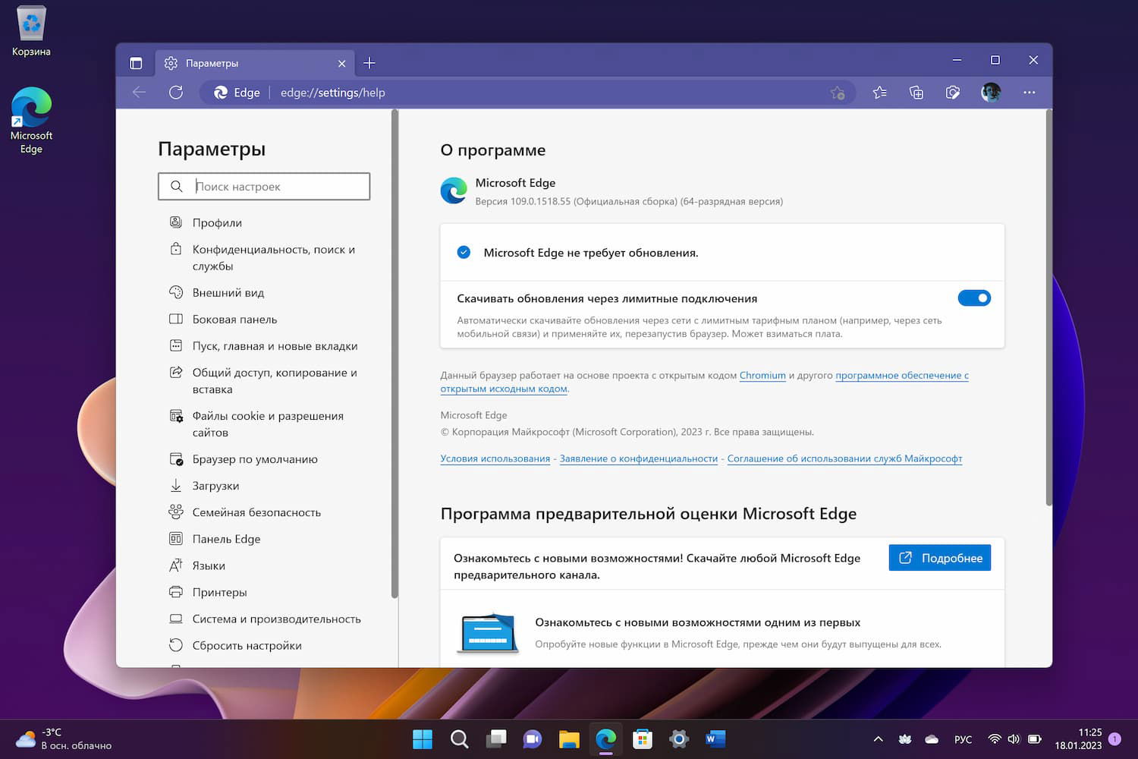1138x759 pixels.
Task: Open the Windows Start menu
Action: point(422,739)
